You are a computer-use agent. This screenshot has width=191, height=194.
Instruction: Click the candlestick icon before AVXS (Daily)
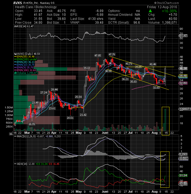tap(15, 54)
